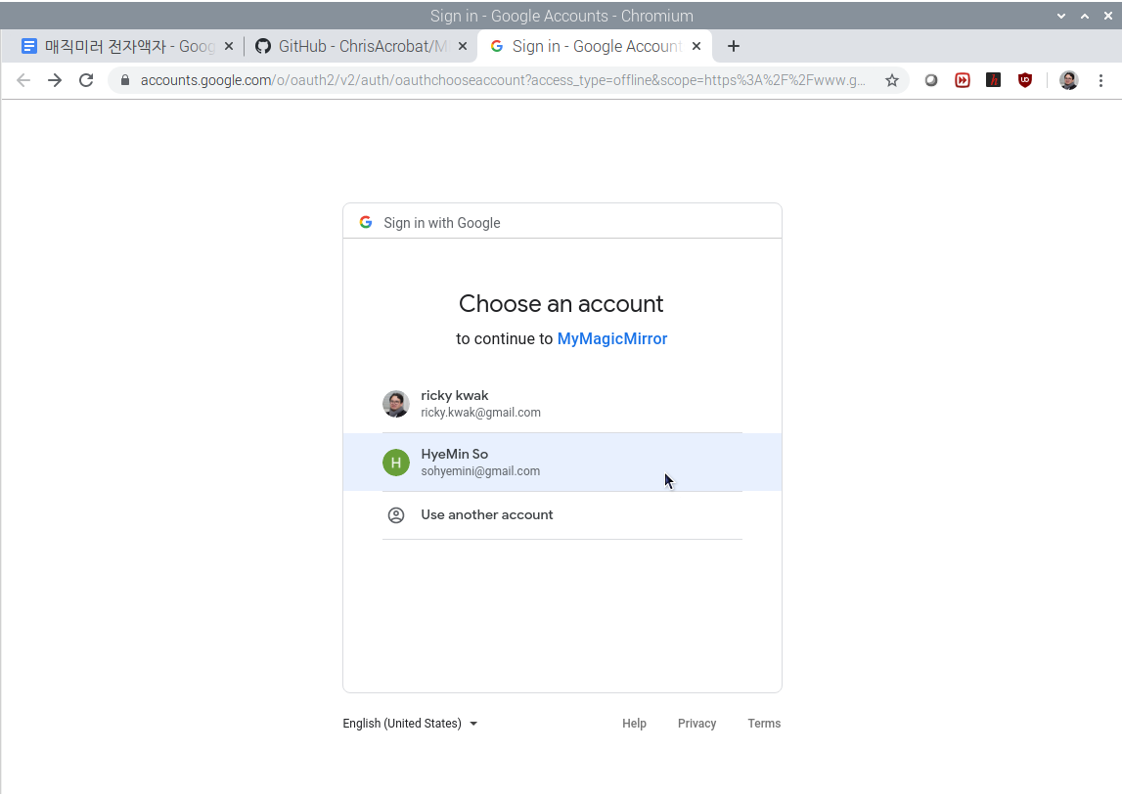Open the grey circle extension icon
This screenshot has width=1122, height=796.
point(931,80)
